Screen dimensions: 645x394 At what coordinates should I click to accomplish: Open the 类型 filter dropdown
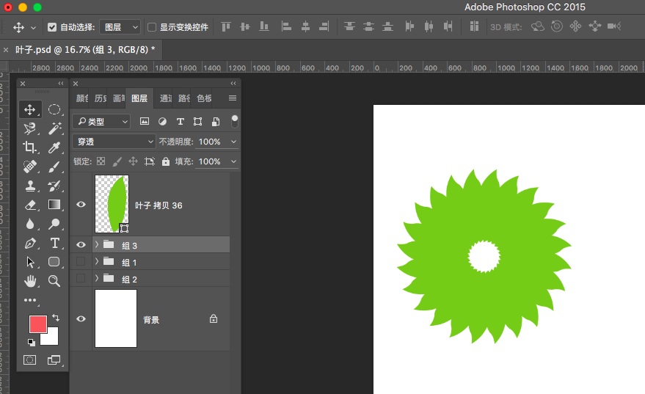(x=101, y=121)
